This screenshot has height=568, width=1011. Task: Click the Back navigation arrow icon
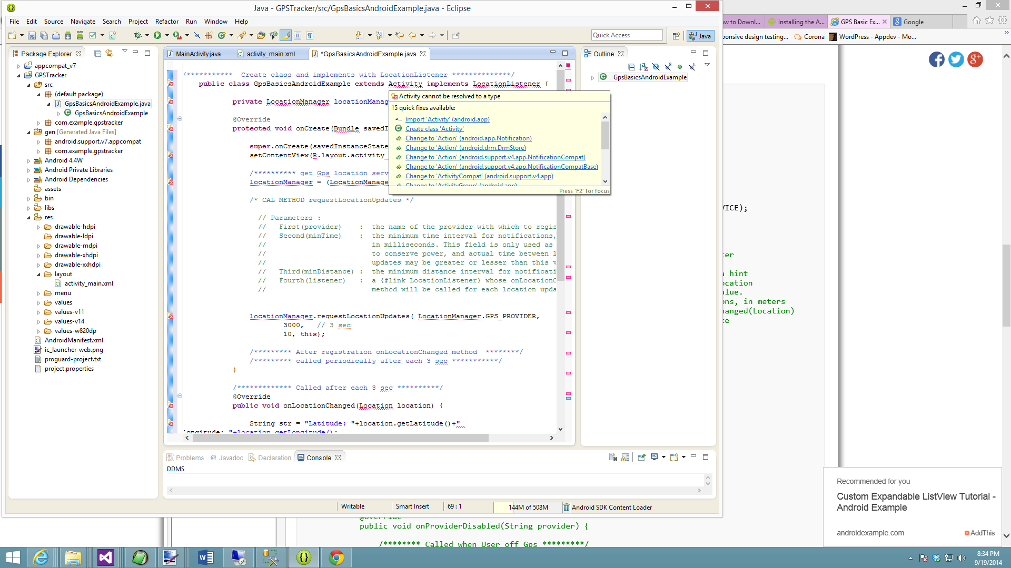pyautogui.click(x=412, y=35)
